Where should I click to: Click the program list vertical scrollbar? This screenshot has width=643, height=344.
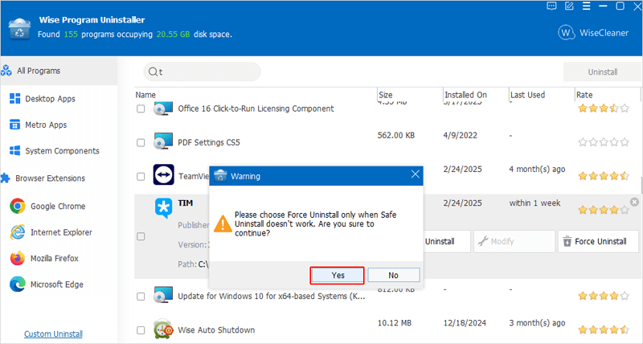[641, 186]
